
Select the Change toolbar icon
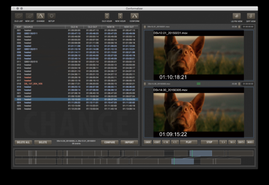pyautogui.click(x=40, y=16)
